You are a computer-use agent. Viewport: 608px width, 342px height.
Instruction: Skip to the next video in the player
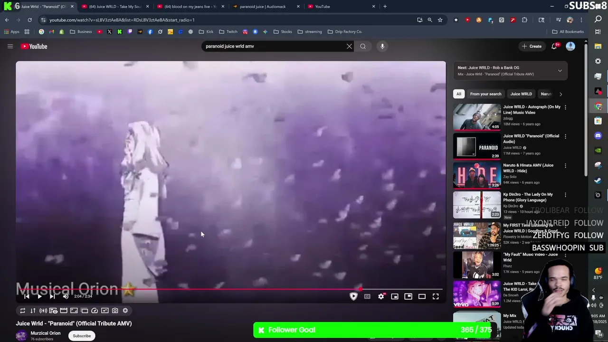coord(52,296)
